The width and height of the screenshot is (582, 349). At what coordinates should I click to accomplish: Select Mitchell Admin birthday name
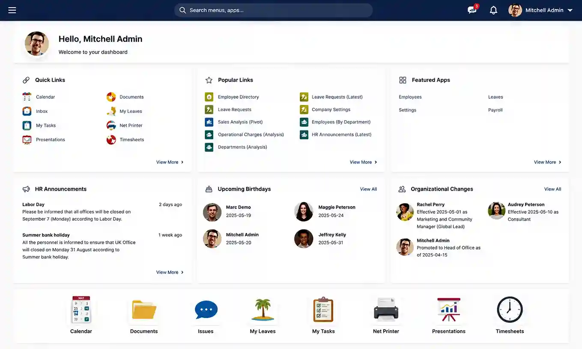tap(242, 235)
